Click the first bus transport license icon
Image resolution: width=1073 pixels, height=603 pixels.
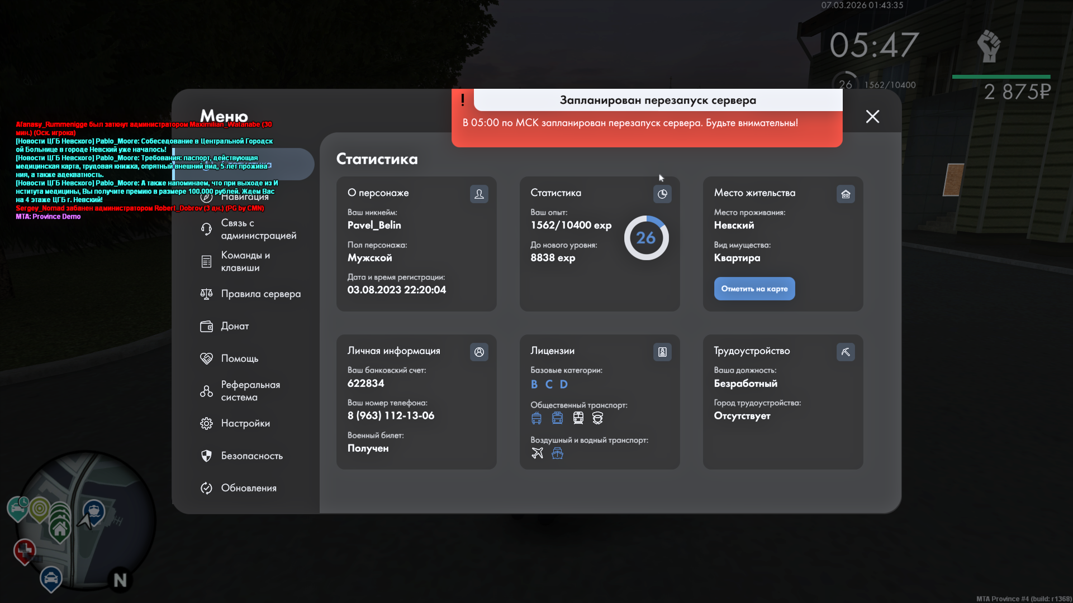pyautogui.click(x=536, y=418)
